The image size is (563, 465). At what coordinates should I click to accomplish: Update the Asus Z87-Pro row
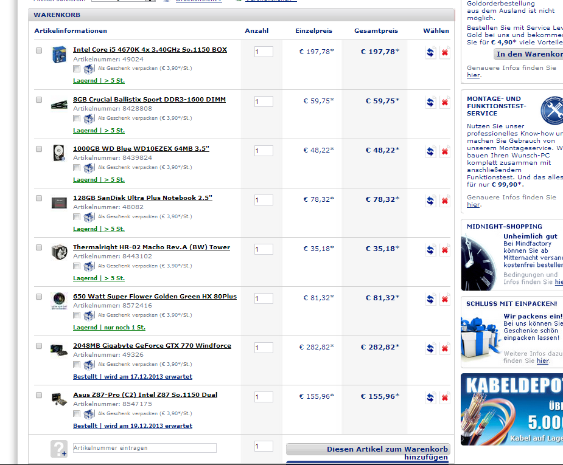click(x=430, y=398)
